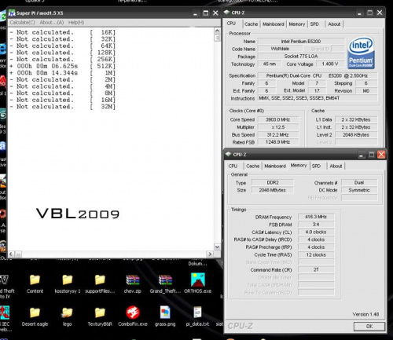Click memory Size 2048 MBytes field

273,190
